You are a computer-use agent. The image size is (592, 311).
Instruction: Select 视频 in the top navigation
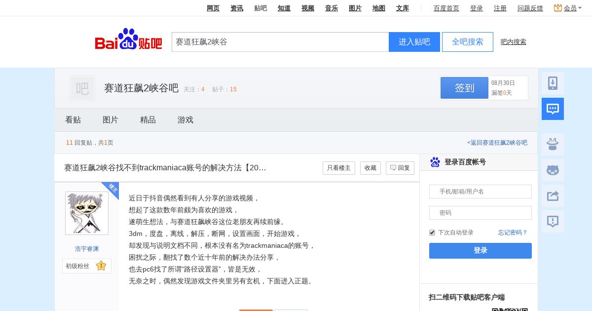[308, 8]
